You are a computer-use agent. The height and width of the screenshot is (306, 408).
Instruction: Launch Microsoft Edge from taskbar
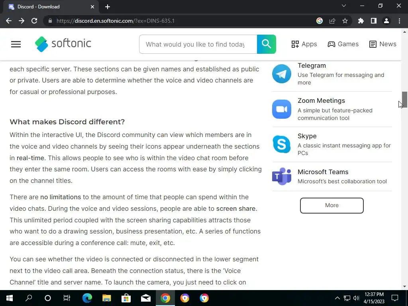click(87, 298)
